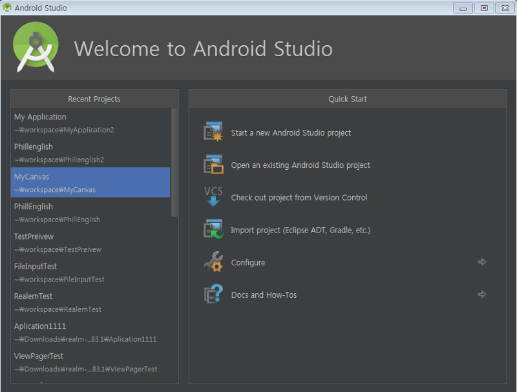Click the import project icon

click(213, 229)
